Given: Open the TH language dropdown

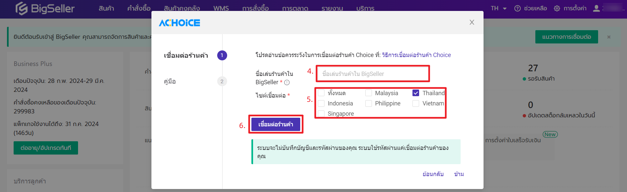Looking at the screenshot, I should 499,8.
